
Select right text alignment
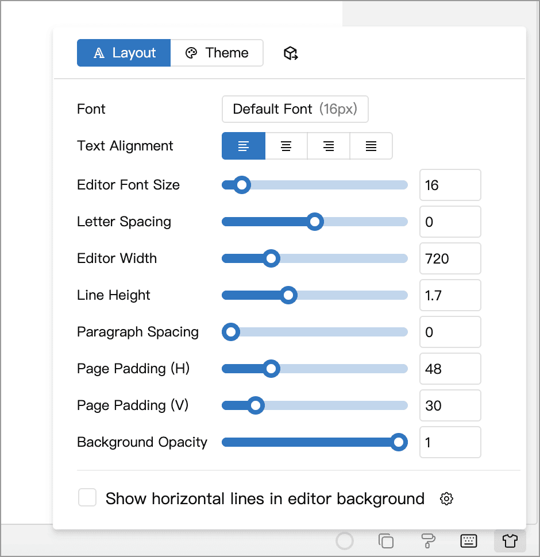tap(329, 146)
